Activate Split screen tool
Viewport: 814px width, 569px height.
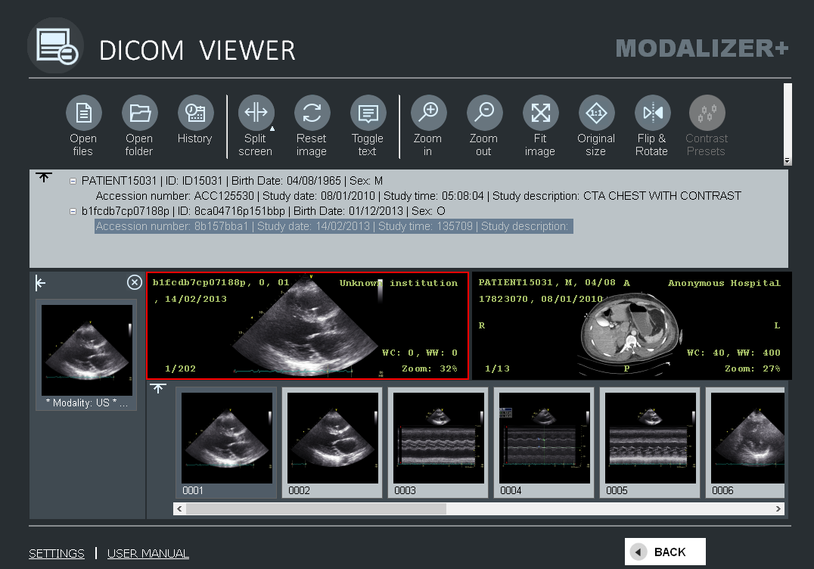click(256, 113)
